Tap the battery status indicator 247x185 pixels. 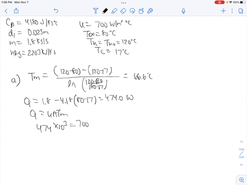[243, 2]
